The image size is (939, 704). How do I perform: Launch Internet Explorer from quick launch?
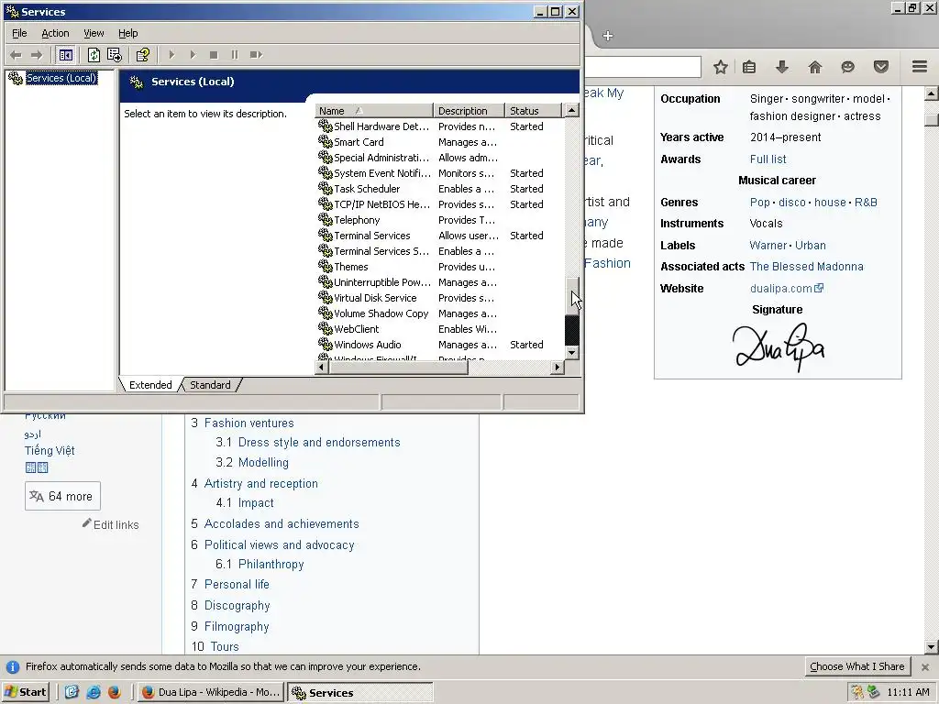point(94,692)
